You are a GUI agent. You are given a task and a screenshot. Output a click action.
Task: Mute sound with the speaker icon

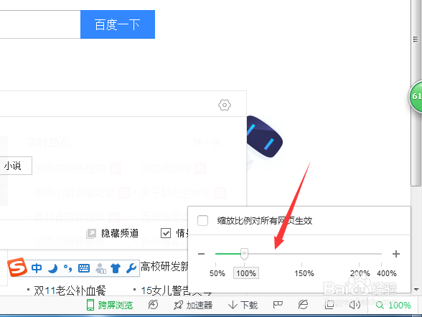355,305
